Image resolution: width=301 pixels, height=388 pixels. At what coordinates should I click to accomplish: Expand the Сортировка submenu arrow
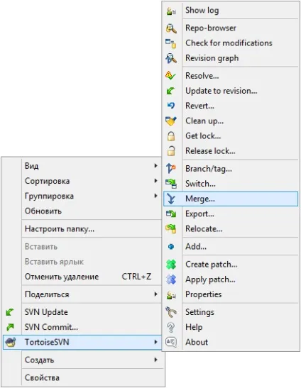(x=155, y=181)
